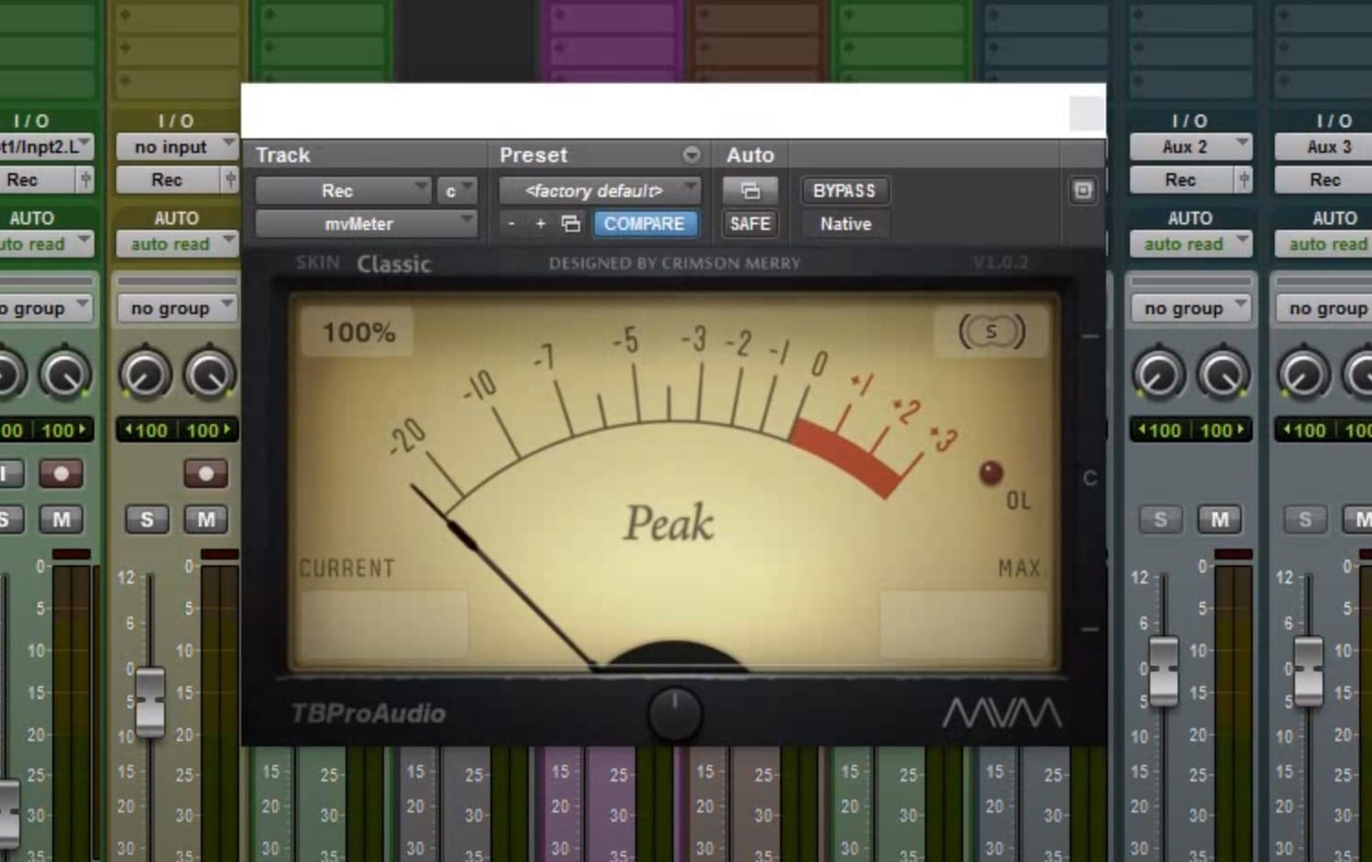Image resolution: width=1372 pixels, height=862 pixels.
Task: Open 'no group' selector on no input channel
Action: click(177, 309)
